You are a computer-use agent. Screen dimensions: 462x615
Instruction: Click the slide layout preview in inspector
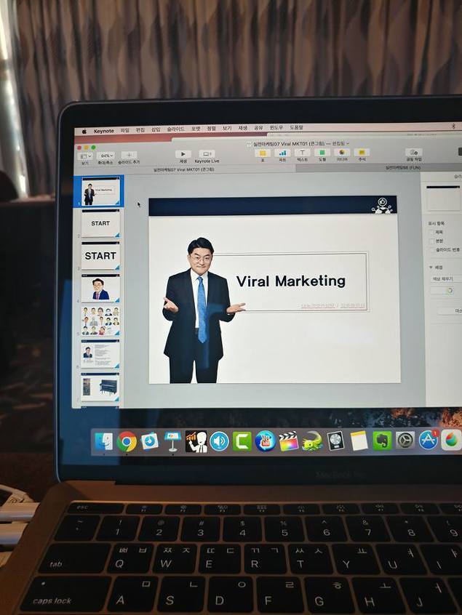[x=443, y=199]
